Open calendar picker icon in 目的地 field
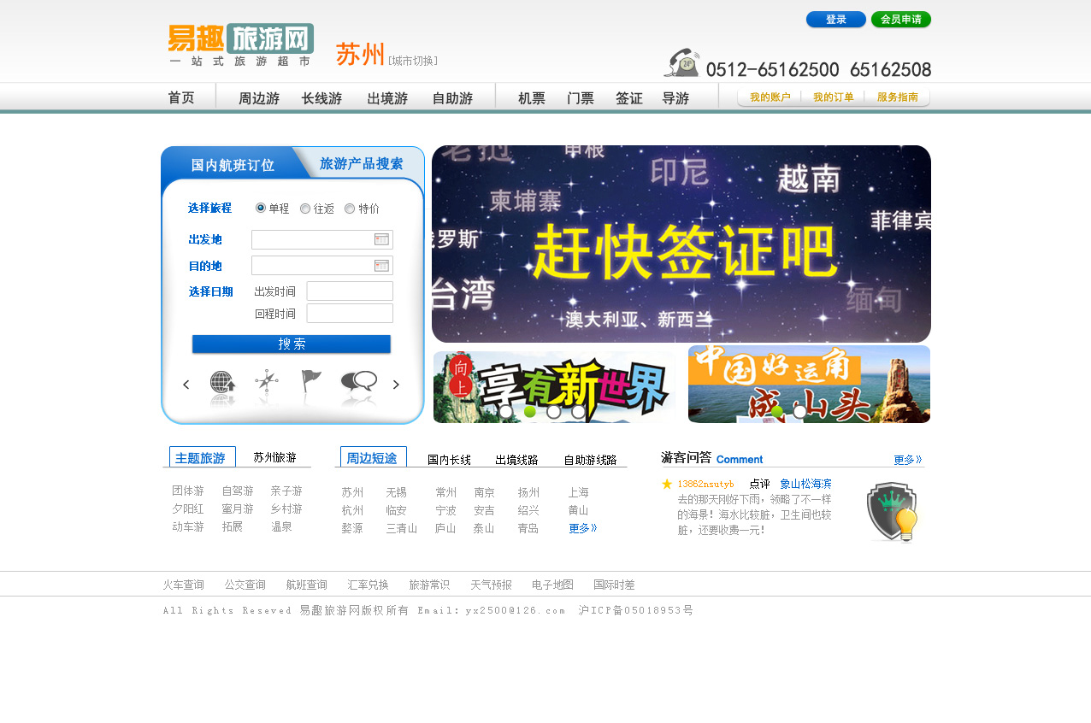Screen dimensions: 1091x723 (381, 266)
